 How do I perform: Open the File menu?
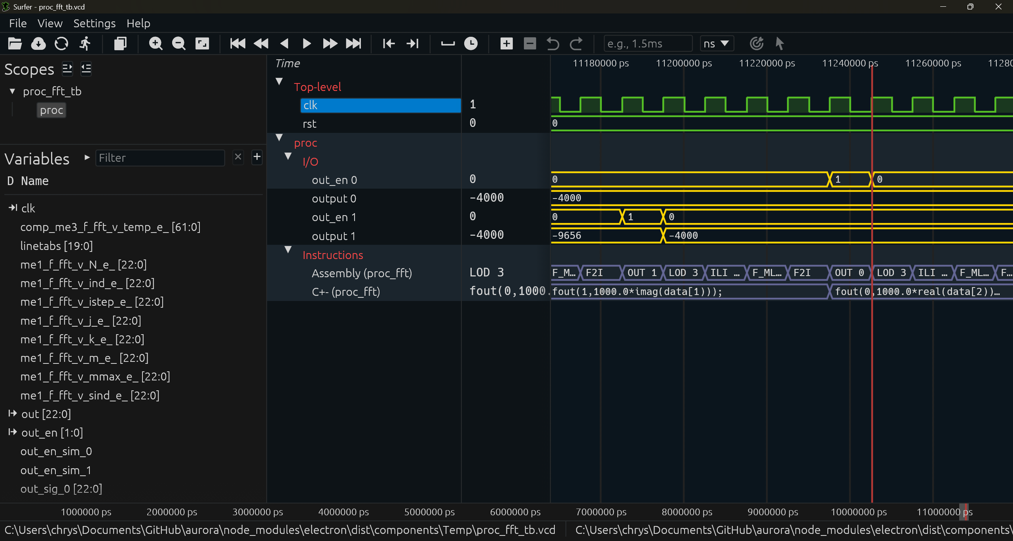tap(18, 23)
